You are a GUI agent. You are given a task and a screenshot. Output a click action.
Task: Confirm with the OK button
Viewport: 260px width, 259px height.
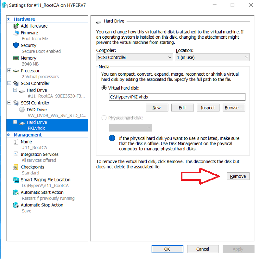tap(167, 249)
